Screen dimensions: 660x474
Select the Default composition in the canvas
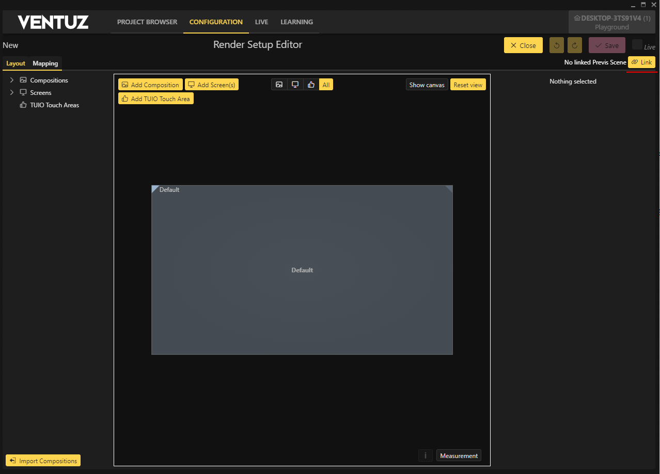[302, 270]
